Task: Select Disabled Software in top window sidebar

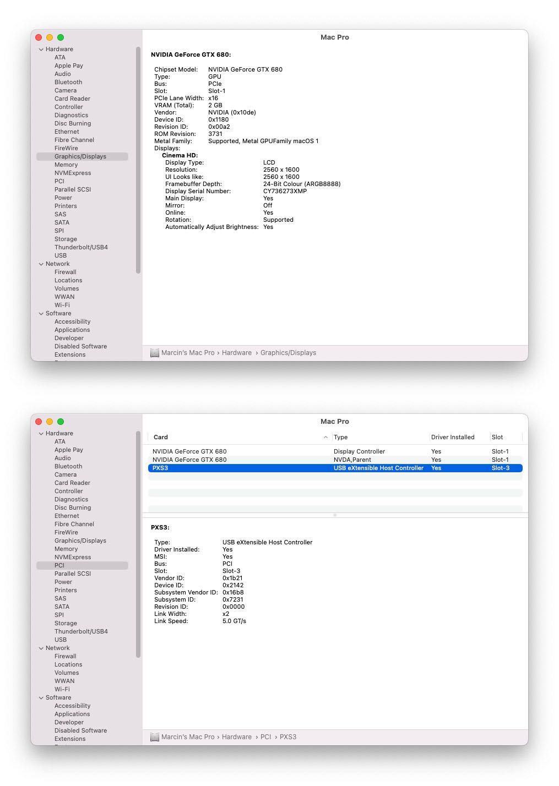Action: [80, 346]
